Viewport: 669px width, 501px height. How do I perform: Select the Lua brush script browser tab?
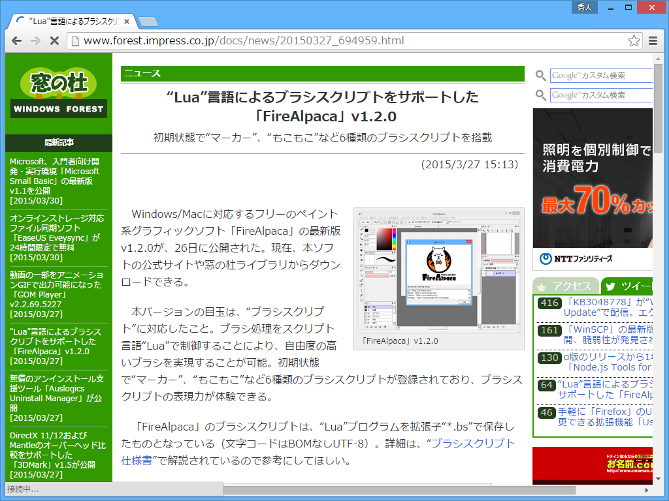tap(73, 21)
